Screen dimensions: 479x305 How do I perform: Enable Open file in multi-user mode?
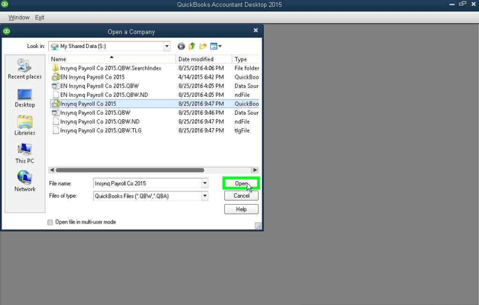50,222
